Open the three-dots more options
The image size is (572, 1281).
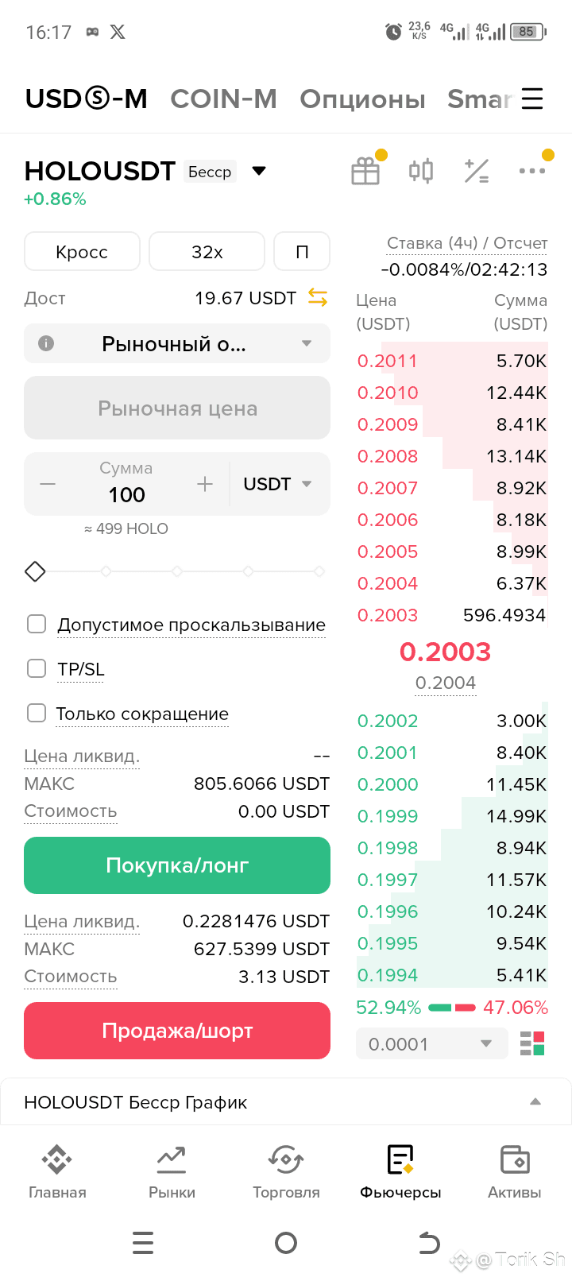(531, 171)
